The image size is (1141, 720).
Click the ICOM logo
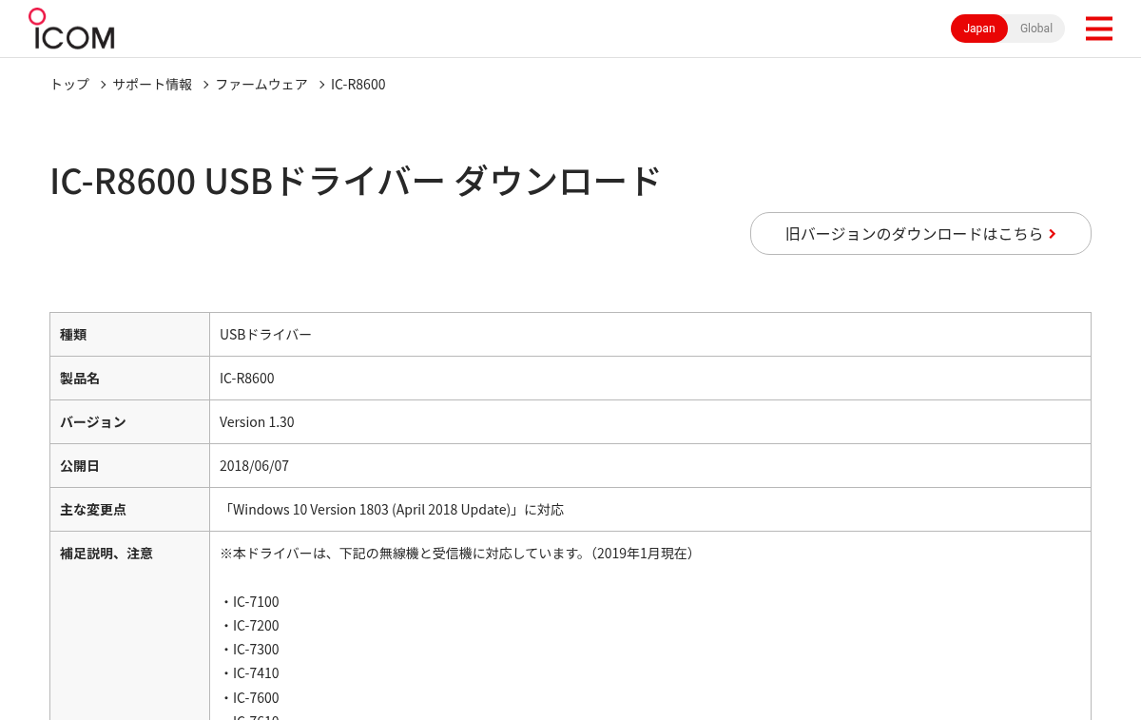pyautogui.click(x=71, y=29)
